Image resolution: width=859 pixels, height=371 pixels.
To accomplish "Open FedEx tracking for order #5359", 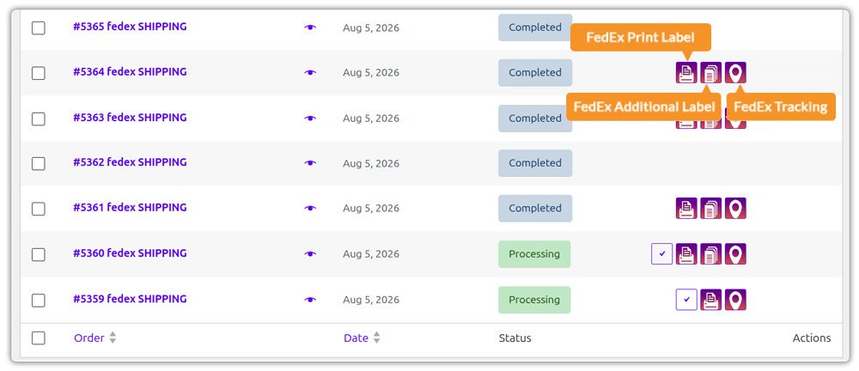I will (x=735, y=300).
